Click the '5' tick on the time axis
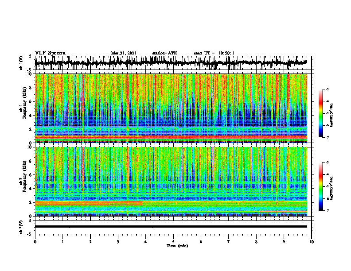Viewport: 351px width, 271px height. pyautogui.click(x=173, y=242)
